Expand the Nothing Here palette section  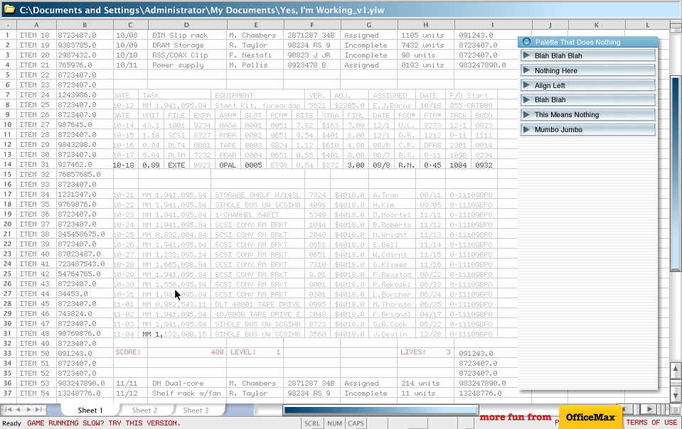click(x=587, y=70)
